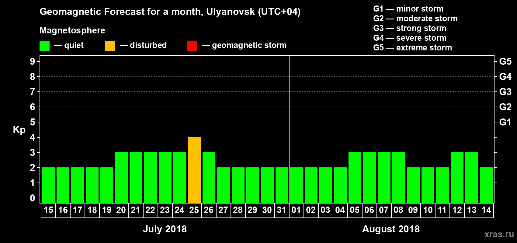
Task: Click date label 06 on the axis
Action: tap(369, 210)
